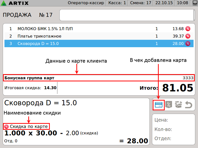
Task: Click discount badge on Сковорода row
Action: tap(187, 44)
